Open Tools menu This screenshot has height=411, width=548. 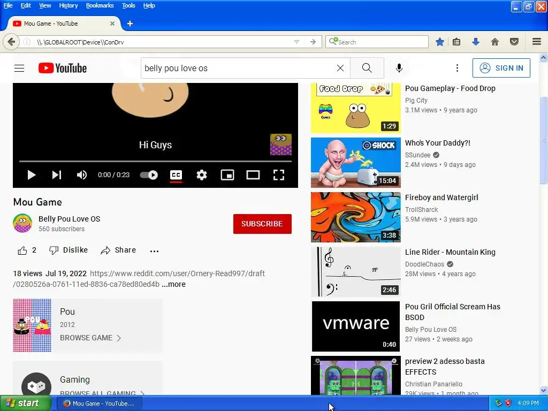128,5
